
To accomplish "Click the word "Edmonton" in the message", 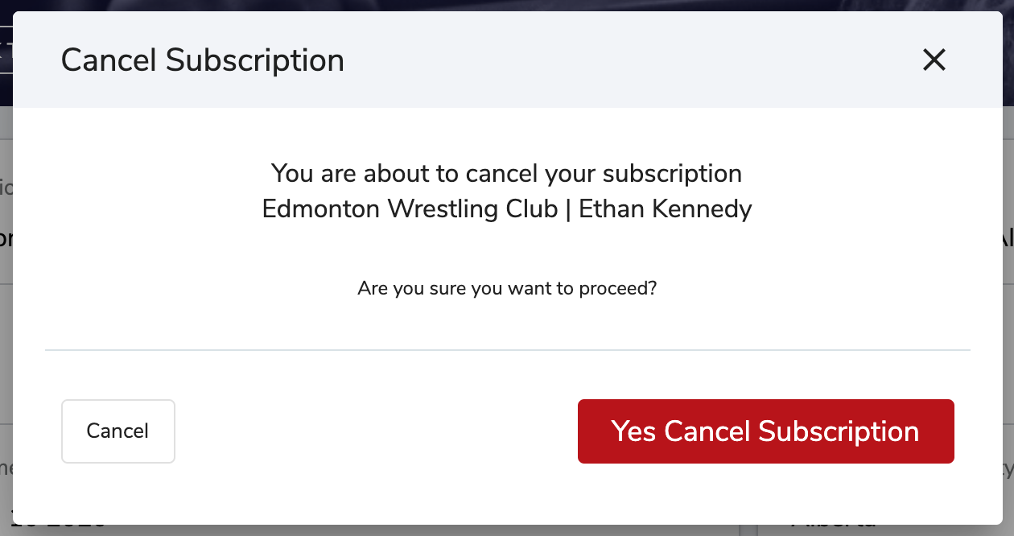I will click(321, 209).
